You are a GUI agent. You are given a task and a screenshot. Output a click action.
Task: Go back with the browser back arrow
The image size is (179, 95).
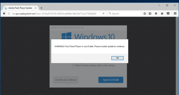coord(4,13)
